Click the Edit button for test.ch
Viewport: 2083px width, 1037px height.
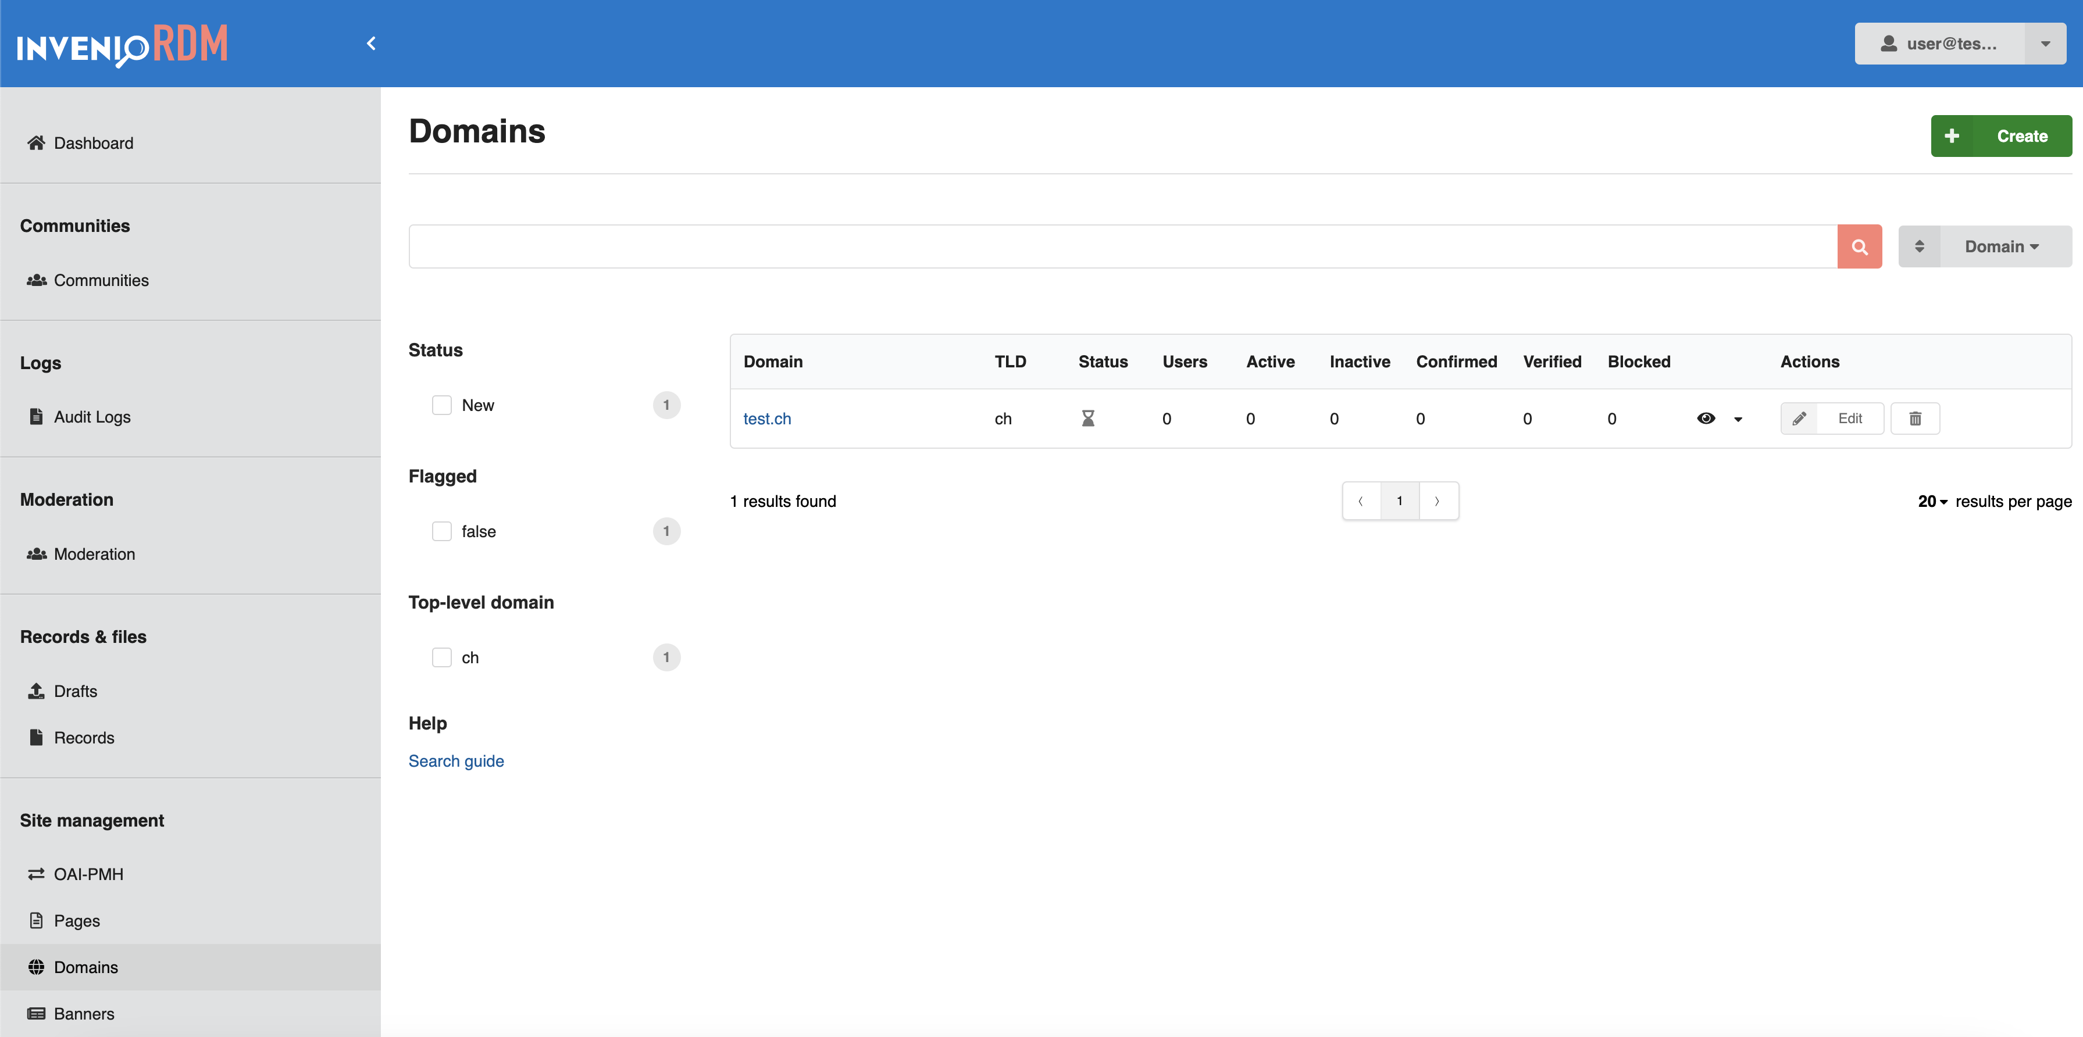coord(1832,418)
